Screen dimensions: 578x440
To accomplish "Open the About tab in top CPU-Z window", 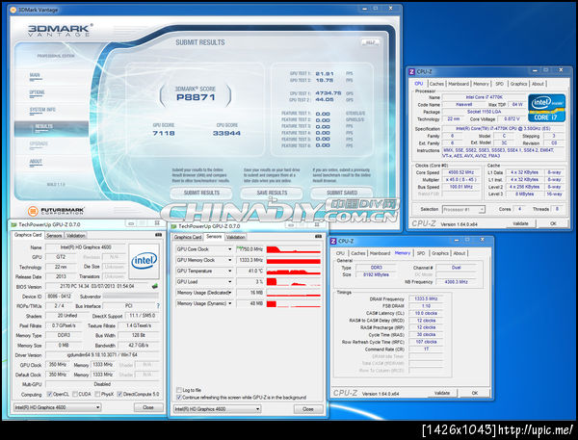I will (538, 84).
